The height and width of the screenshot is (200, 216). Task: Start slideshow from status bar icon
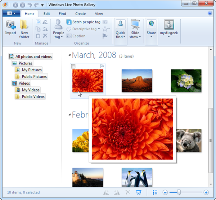(139, 192)
